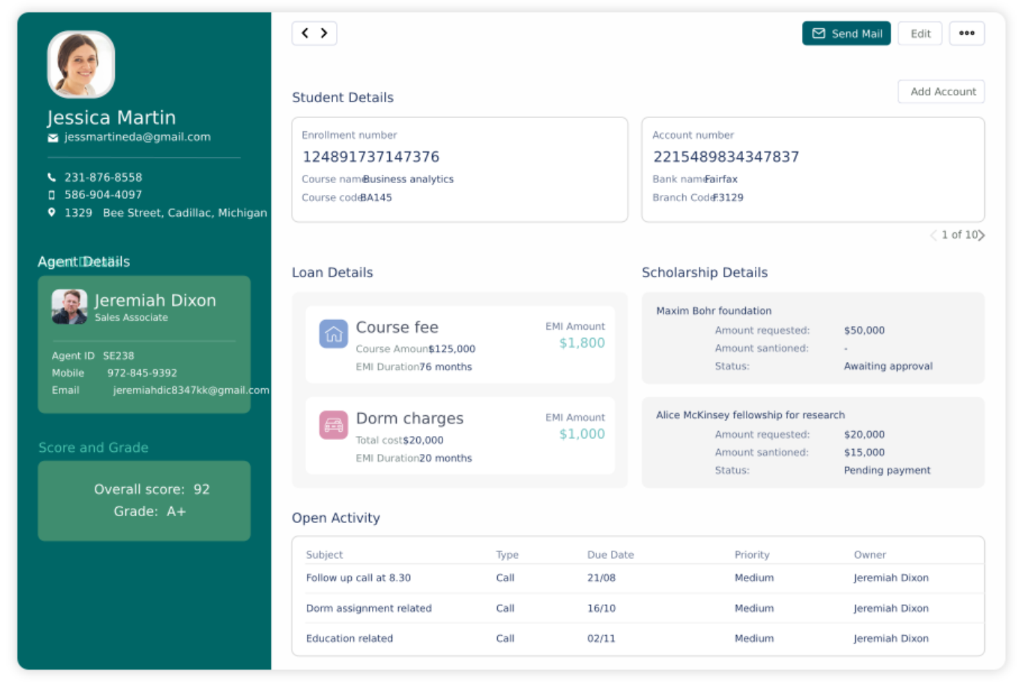The image size is (1023, 682).
Task: Select the phone icon next to 231-876-8558
Action: tap(51, 177)
